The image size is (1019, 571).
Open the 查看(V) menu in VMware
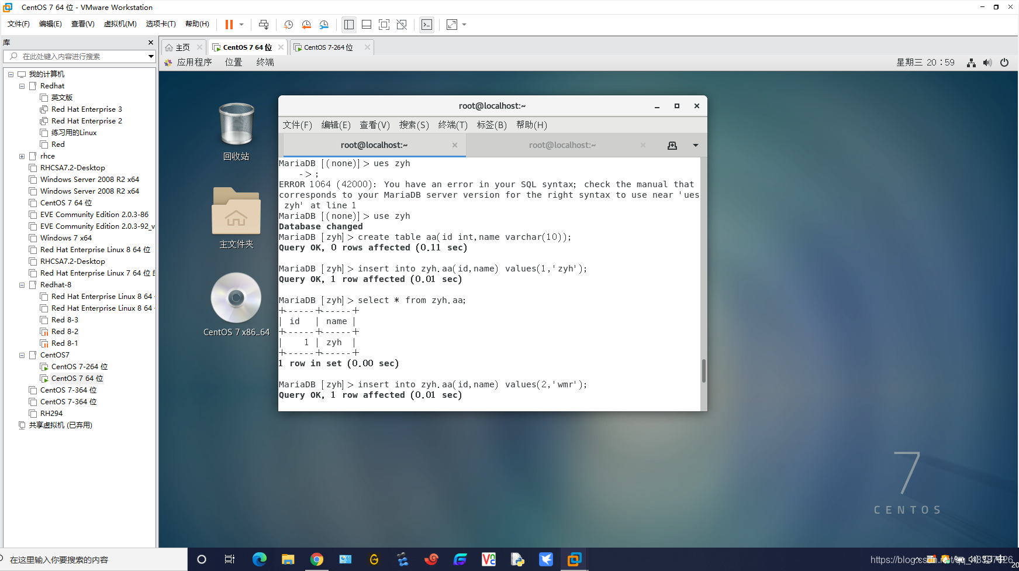(82, 24)
